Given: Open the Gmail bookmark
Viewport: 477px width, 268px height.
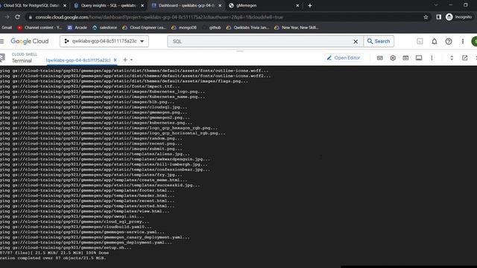Looking at the screenshot, I should coord(6,28).
